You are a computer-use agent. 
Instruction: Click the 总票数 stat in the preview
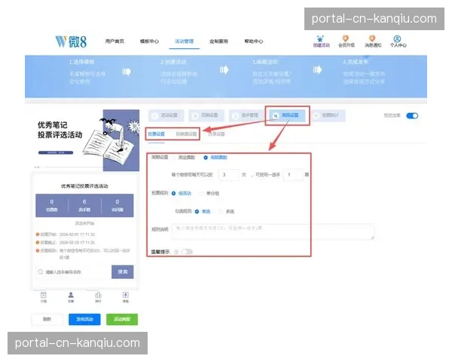point(51,206)
